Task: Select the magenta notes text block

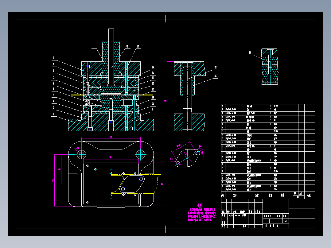Action: point(202,213)
